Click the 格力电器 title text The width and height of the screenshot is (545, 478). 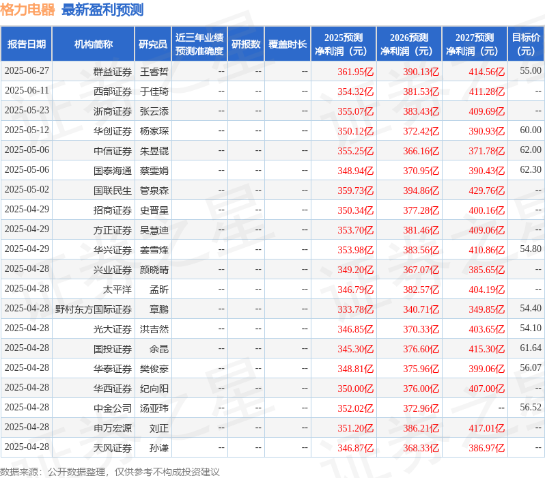pos(27,10)
